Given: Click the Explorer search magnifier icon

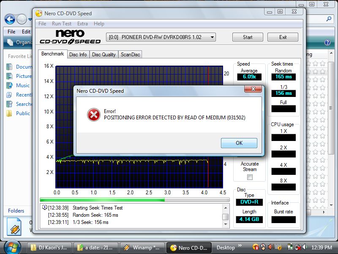Looking at the screenshot, I should pyautogui.click(x=329, y=19).
